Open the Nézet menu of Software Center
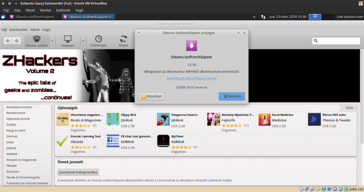Viewport: 364px width, 192px height. (x=35, y=30)
